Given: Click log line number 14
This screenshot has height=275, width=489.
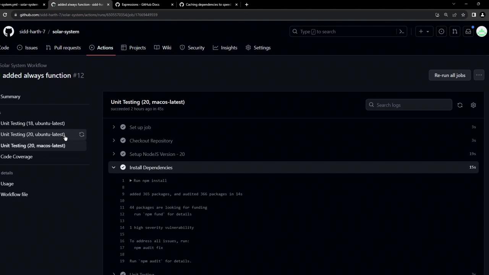Looking at the screenshot, I should [x=122, y=228].
